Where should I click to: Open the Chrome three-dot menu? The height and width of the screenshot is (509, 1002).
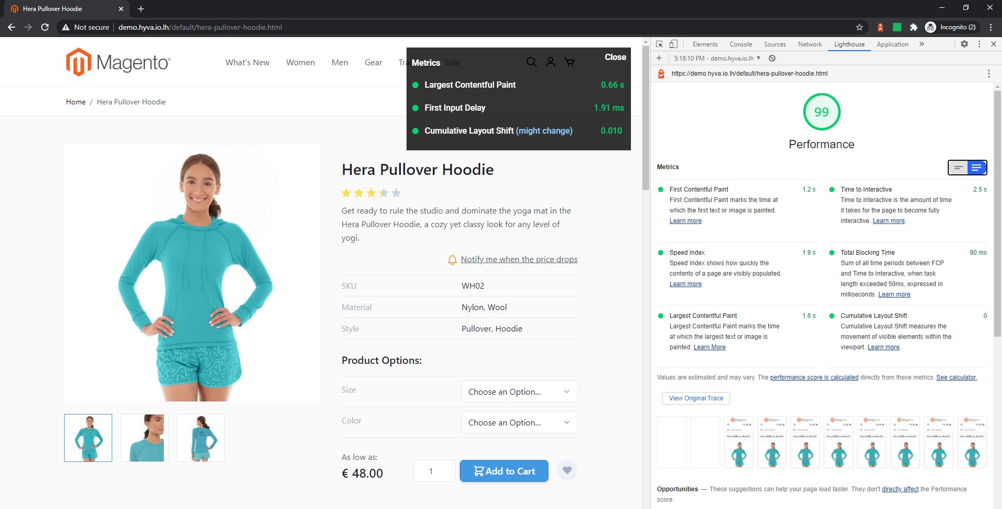pyautogui.click(x=991, y=27)
